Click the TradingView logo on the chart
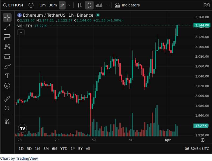This screenshot has width=212, height=161. click(22, 128)
